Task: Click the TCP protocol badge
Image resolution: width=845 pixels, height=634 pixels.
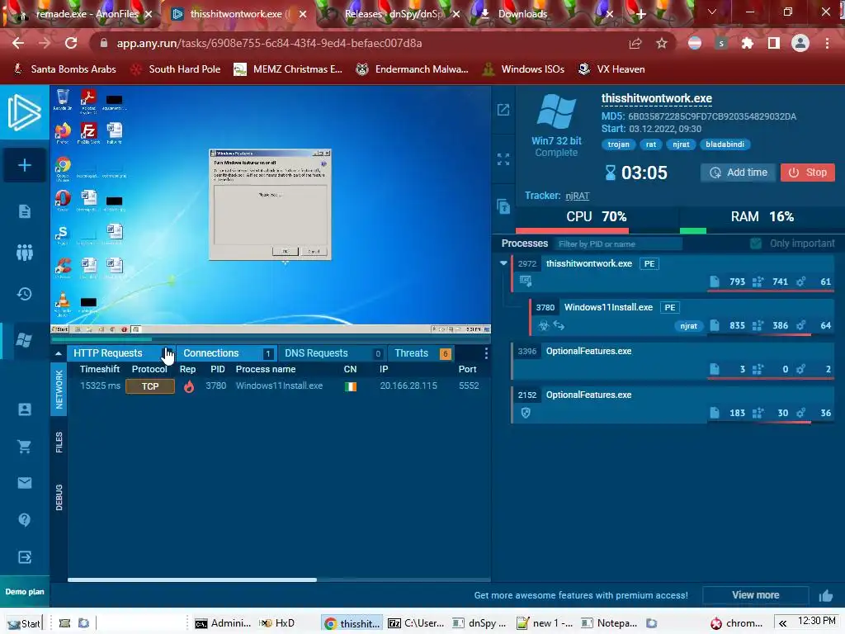Action: click(150, 386)
